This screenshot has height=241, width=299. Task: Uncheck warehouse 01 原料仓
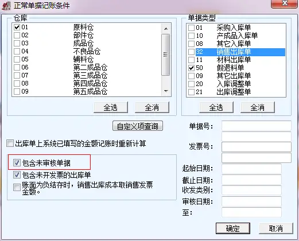(x=17, y=28)
